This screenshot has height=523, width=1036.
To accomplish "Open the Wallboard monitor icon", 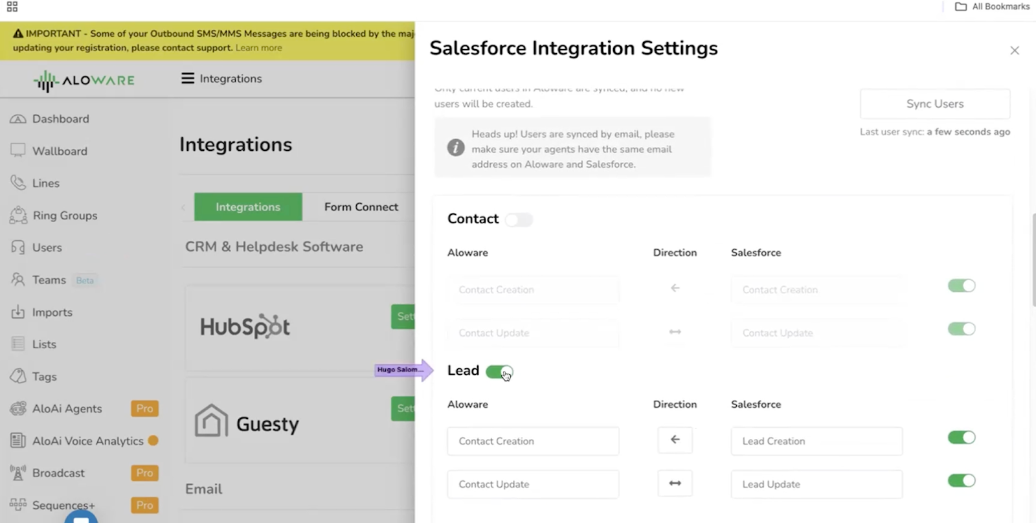I will coord(18,150).
